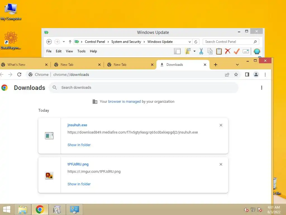Open Help menu in Windows Update window
Viewport: 286px width, 215px height.
(x=93, y=51)
